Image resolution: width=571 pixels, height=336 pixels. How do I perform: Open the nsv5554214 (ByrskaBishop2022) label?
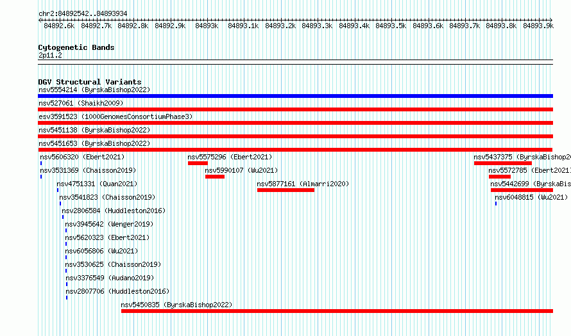[x=94, y=90]
